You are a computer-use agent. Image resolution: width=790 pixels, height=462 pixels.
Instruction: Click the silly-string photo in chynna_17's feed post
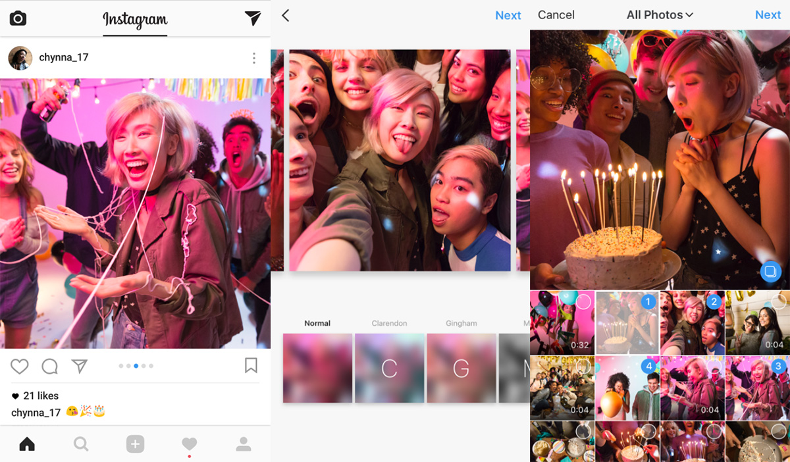pos(135,214)
